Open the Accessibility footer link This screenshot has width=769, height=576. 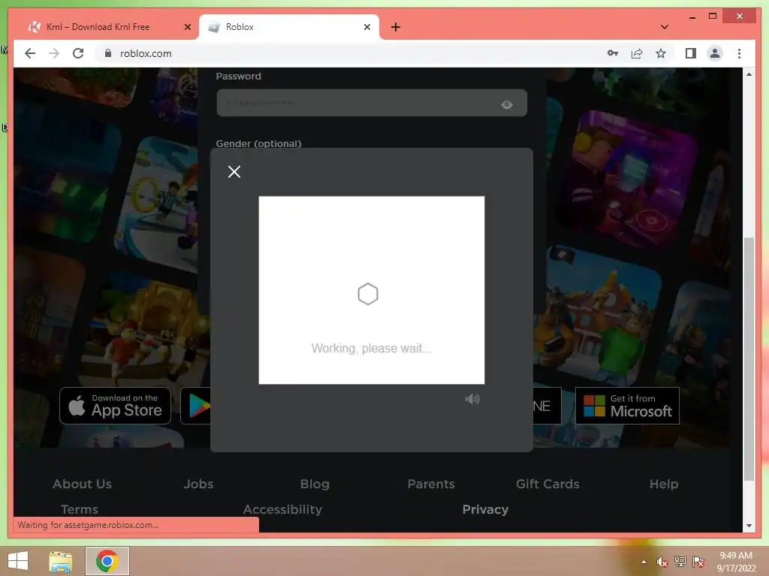[282, 509]
